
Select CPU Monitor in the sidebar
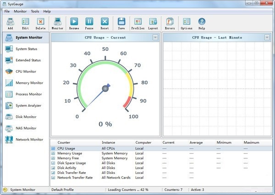tap(26, 71)
